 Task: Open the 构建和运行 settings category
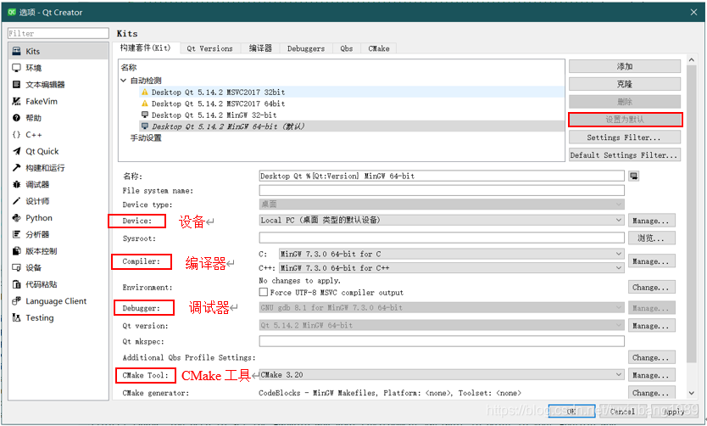tap(58, 168)
